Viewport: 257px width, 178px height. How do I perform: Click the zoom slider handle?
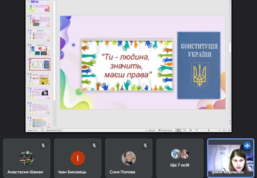point(209,130)
